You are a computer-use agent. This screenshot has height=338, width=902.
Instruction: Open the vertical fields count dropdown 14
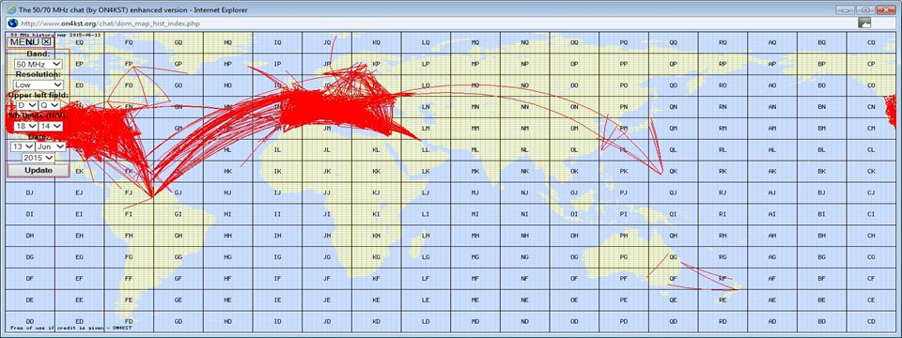click(x=50, y=126)
